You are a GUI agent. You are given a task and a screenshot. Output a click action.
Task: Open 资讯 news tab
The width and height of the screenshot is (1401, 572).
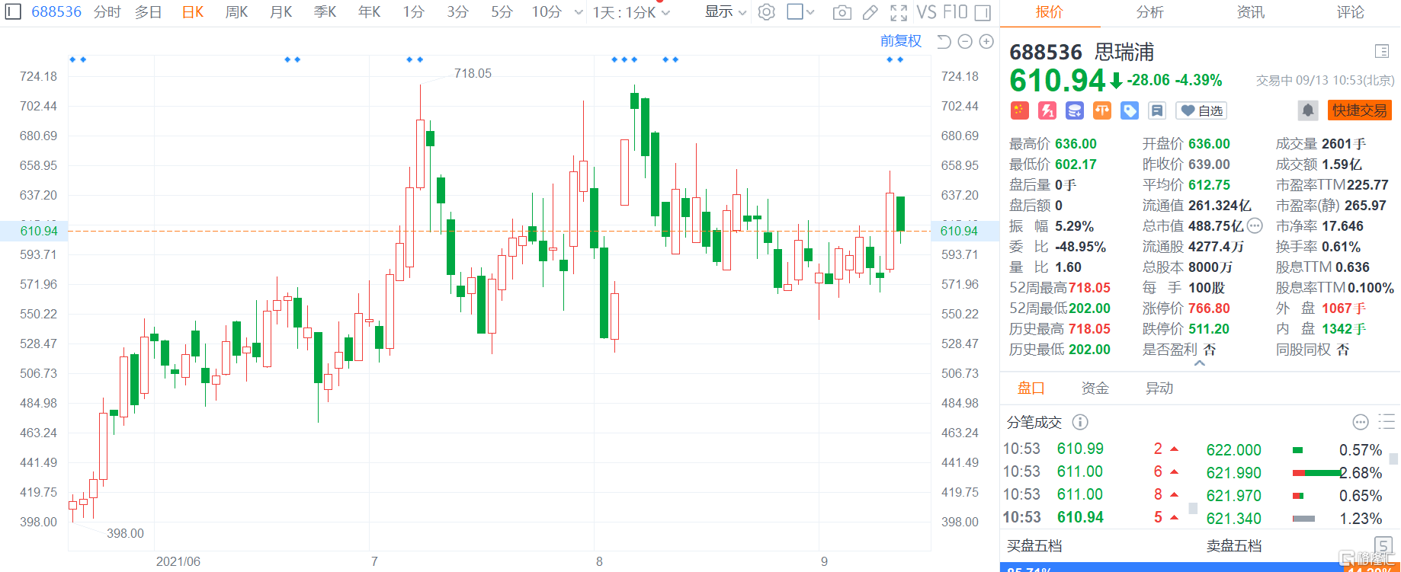(1251, 12)
